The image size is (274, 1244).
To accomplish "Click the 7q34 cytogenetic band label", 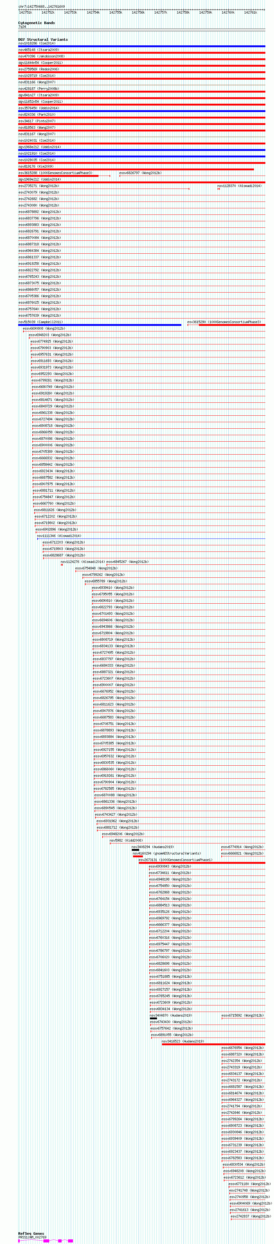I will 22,27.
